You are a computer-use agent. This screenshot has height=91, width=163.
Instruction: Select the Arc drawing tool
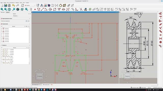46,9
